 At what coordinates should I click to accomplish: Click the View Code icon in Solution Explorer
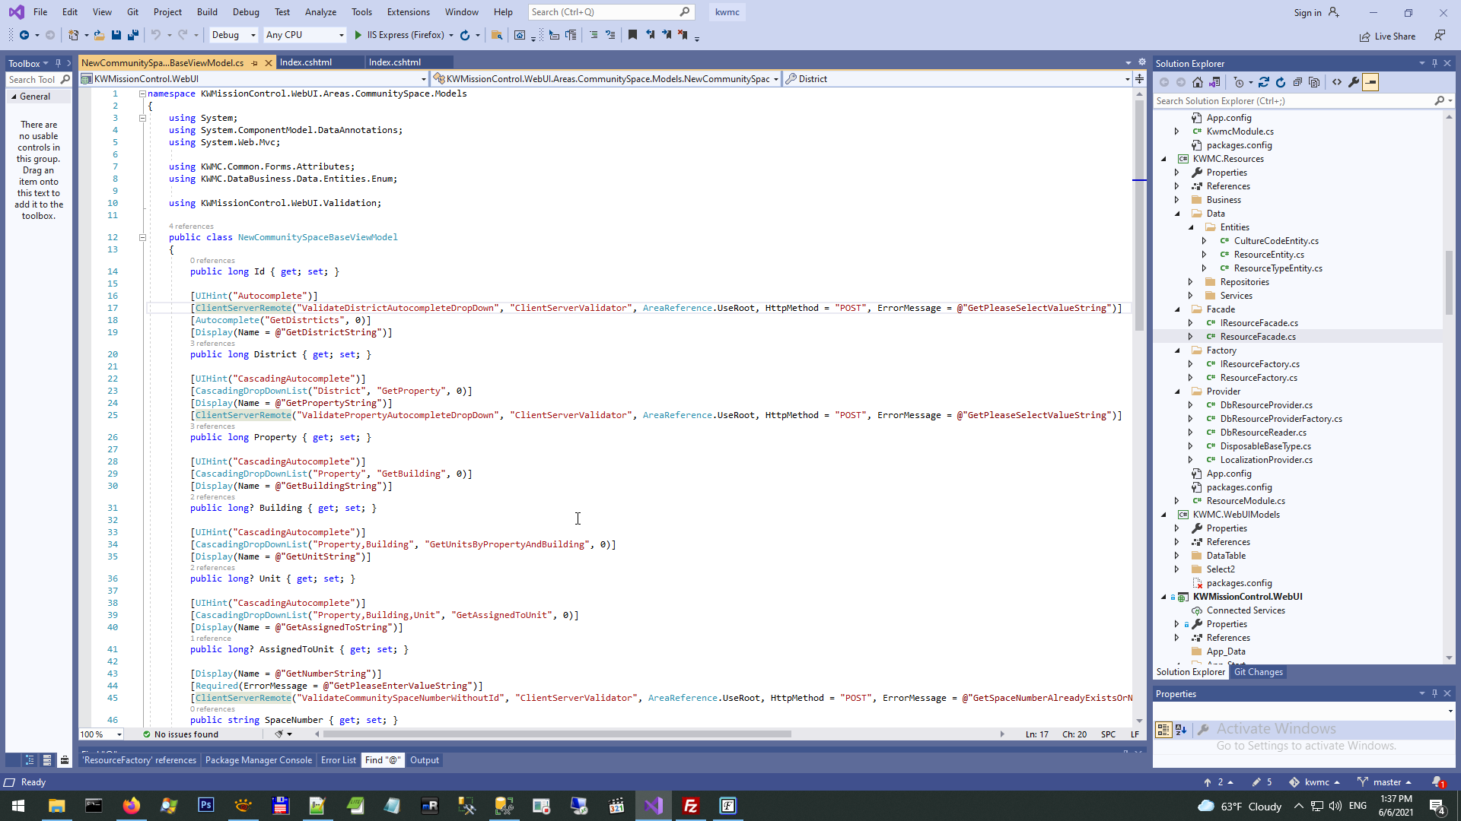[x=1337, y=82]
